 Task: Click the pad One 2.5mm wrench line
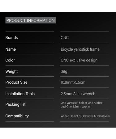(x=76, y=107)
